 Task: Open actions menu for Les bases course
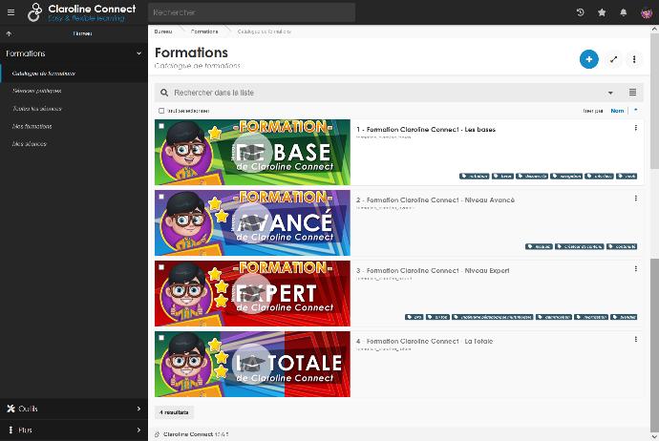636,128
